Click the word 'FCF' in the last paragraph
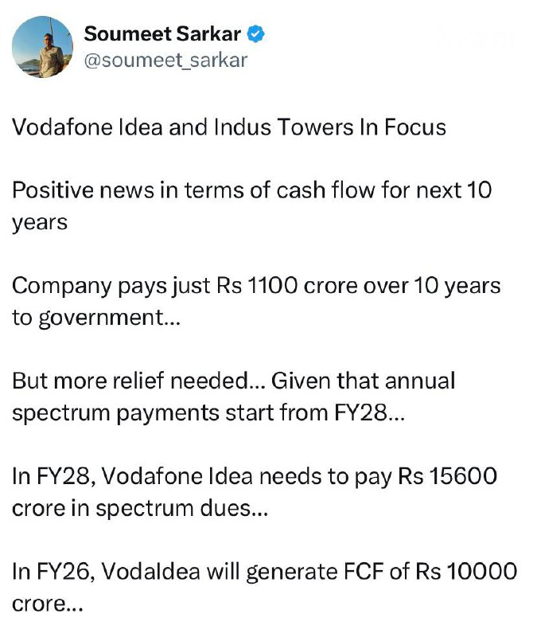The width and height of the screenshot is (537, 637). coord(364,571)
